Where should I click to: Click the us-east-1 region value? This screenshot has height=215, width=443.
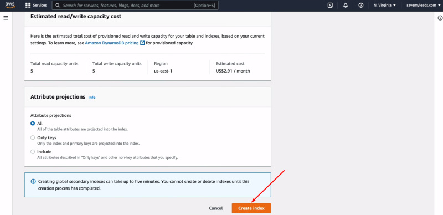(x=163, y=71)
